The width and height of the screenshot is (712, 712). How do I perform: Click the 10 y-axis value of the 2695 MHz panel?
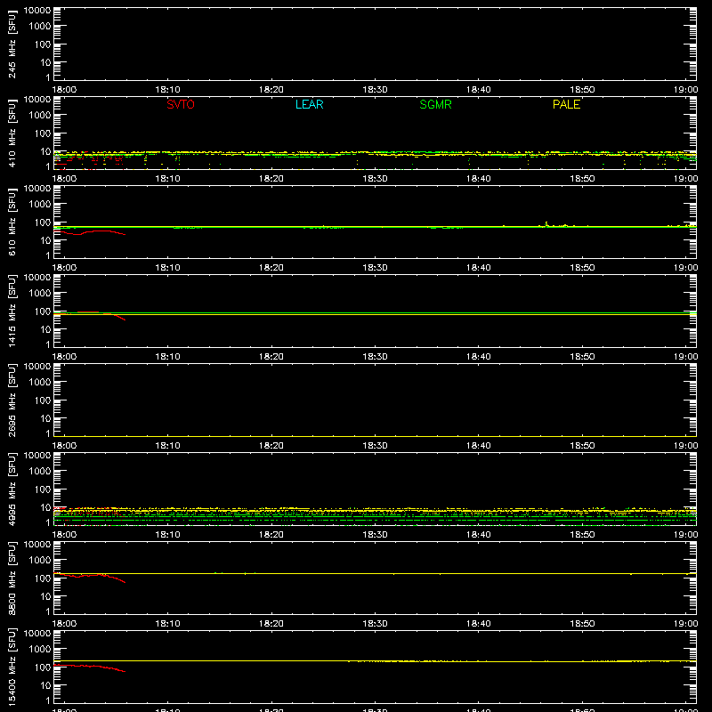(45, 418)
